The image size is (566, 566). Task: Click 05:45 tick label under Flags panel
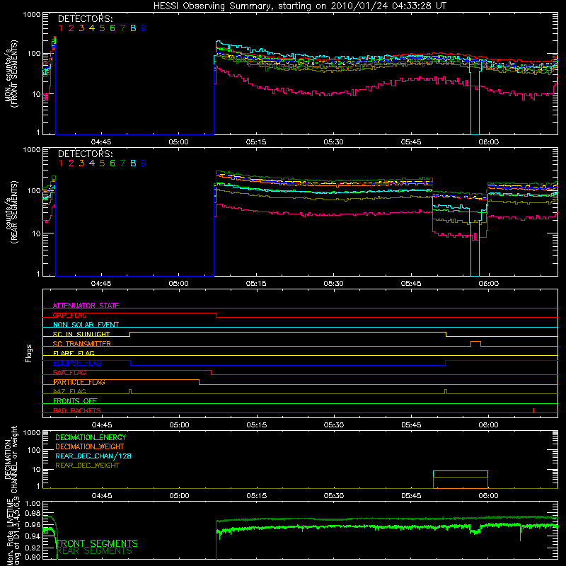click(411, 425)
